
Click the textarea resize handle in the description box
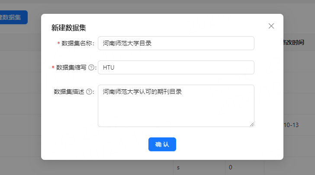point(252,124)
